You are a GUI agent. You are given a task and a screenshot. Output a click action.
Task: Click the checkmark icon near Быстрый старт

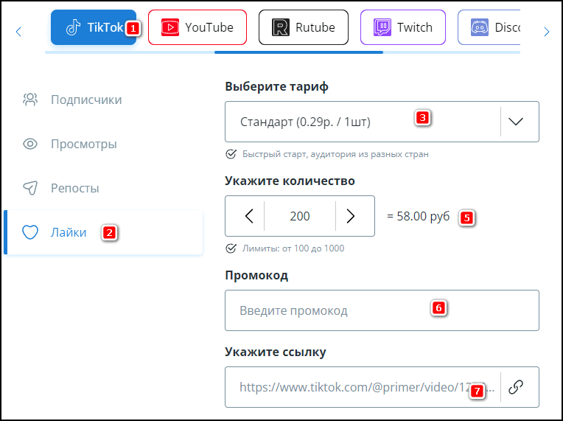click(x=231, y=154)
